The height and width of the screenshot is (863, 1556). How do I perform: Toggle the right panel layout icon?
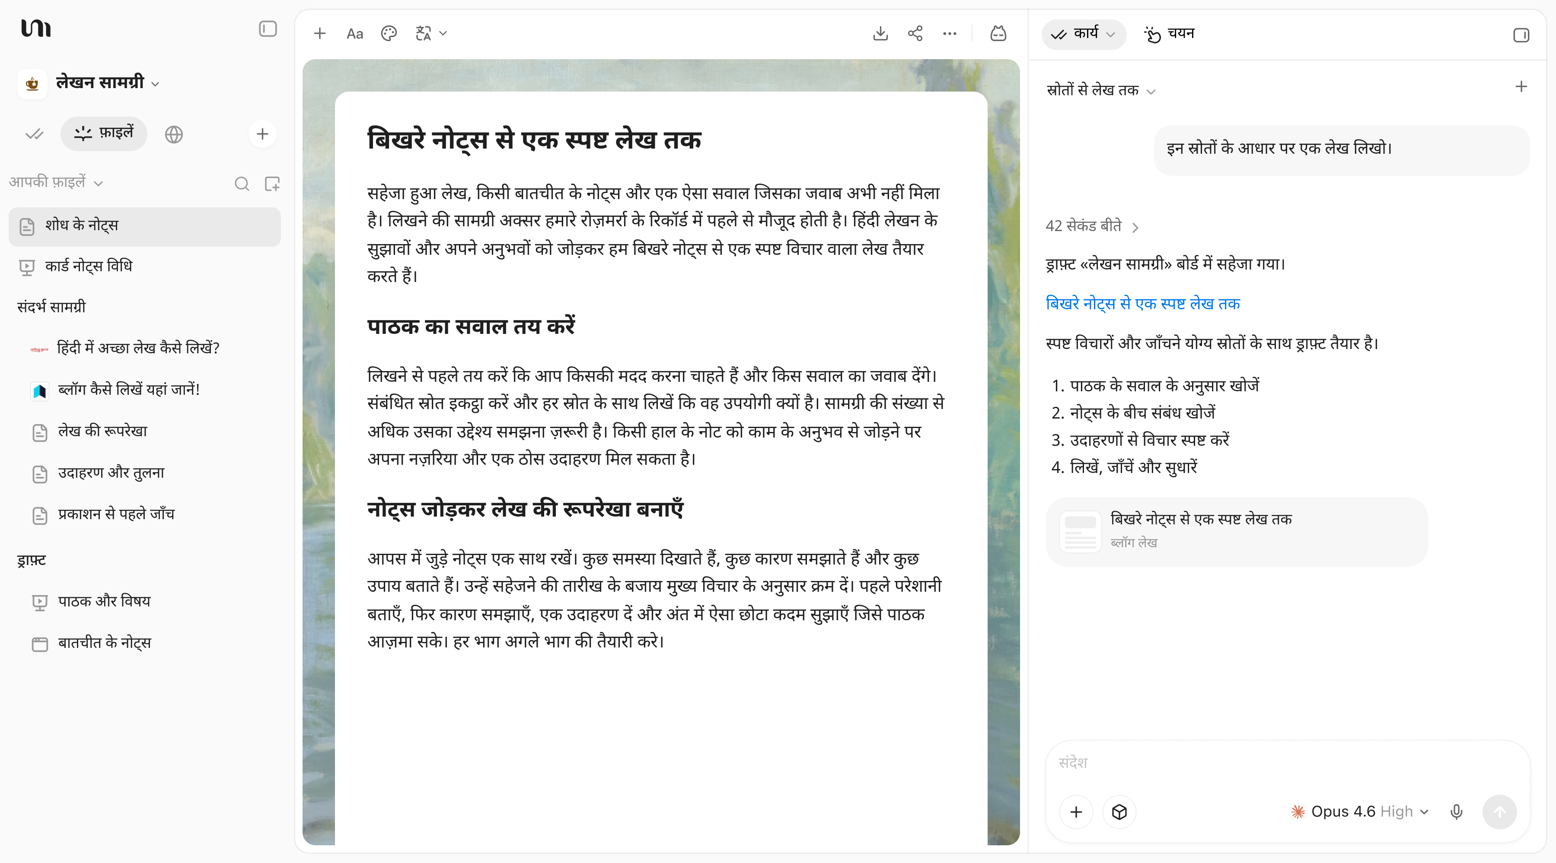click(1521, 35)
